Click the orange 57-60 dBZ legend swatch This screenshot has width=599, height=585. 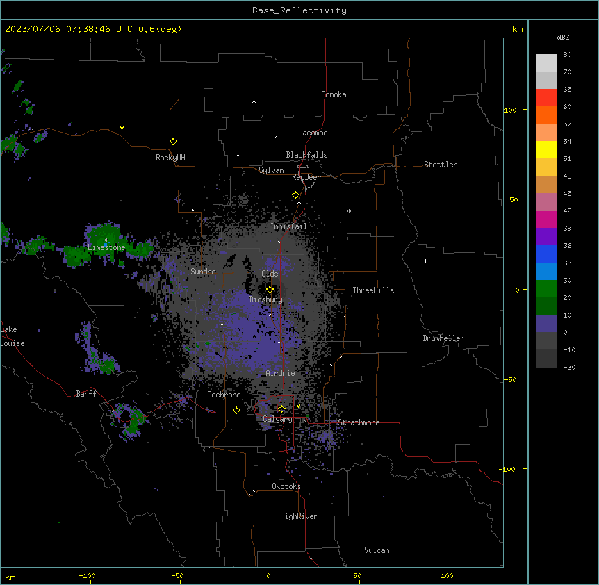(x=546, y=115)
